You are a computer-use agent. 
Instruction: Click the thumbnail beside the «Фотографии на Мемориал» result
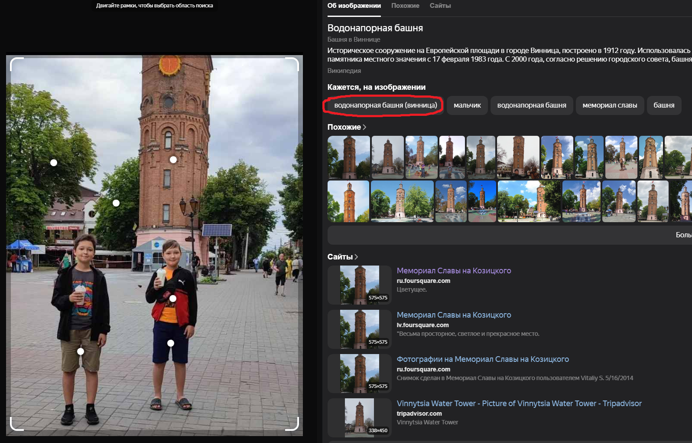point(360,373)
